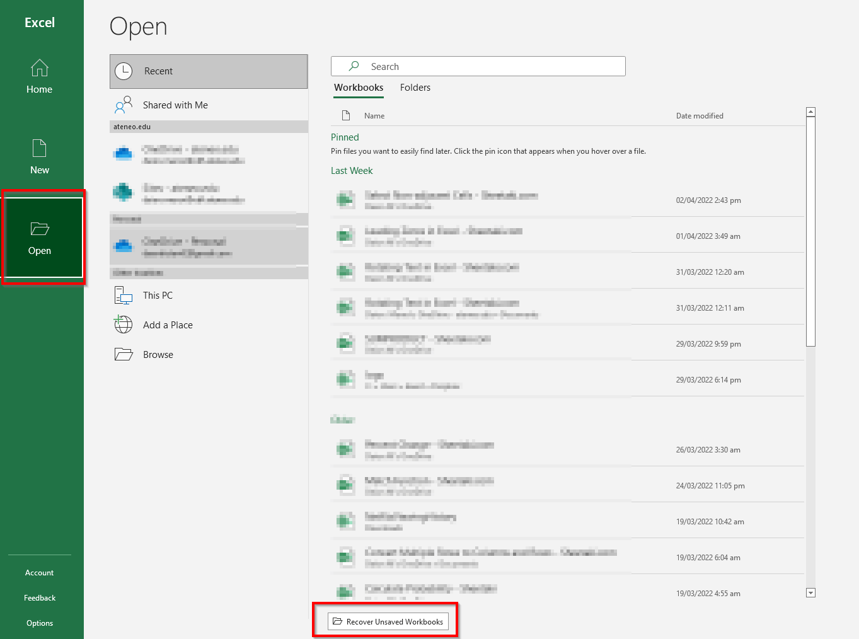Screen dimensions: 859x639
Task: Open Feedback from the sidebar
Action: [40, 598]
